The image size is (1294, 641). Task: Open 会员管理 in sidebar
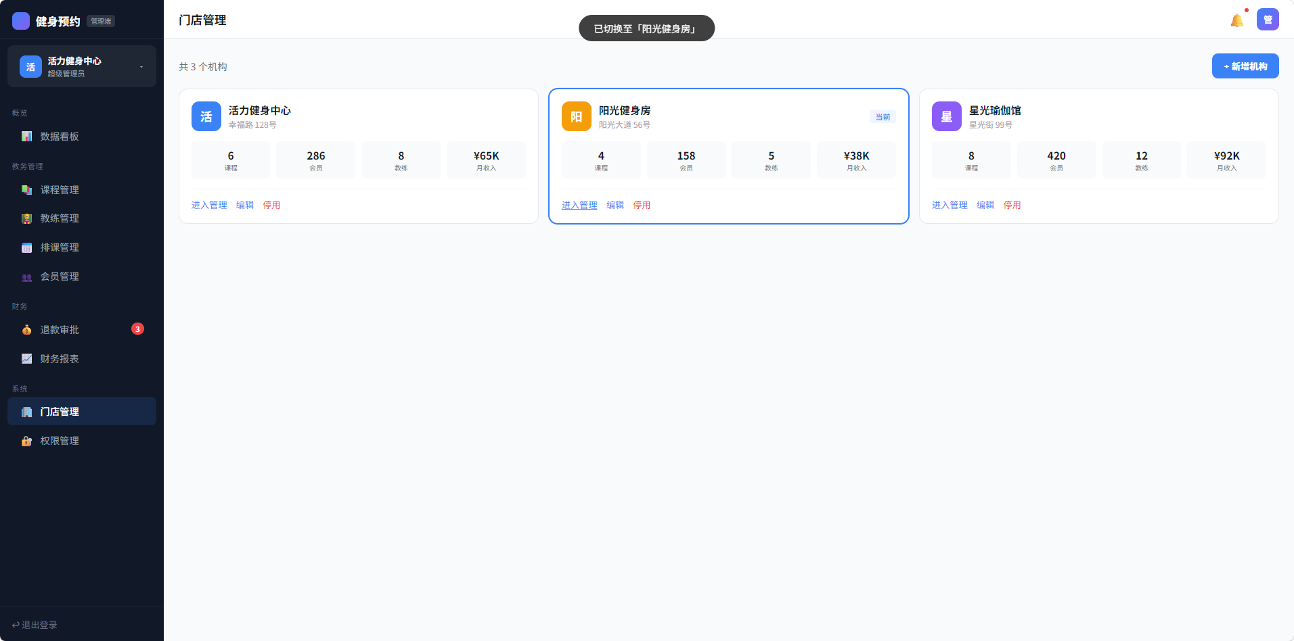[x=82, y=277]
